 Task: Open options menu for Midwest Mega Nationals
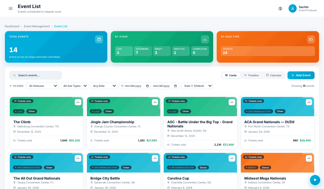point(309,158)
